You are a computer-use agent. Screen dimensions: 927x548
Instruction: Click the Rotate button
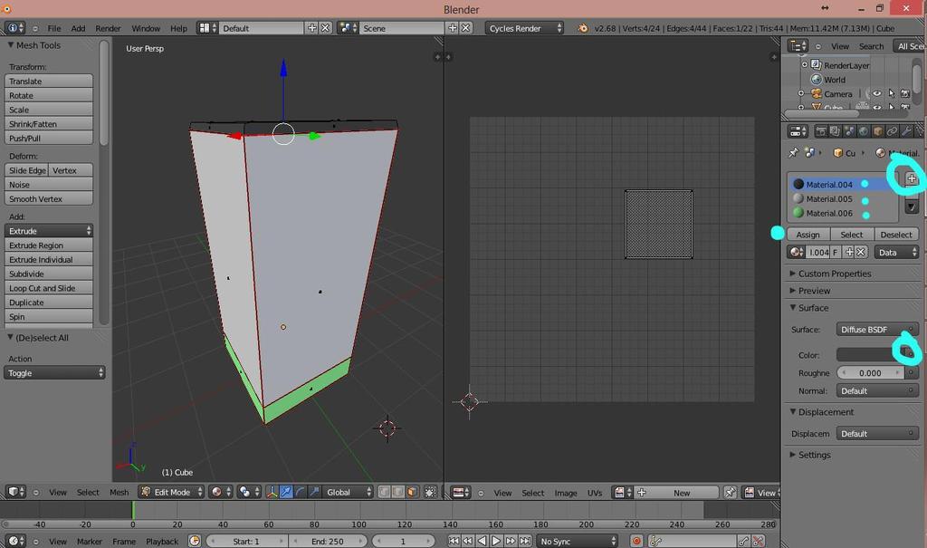point(49,95)
